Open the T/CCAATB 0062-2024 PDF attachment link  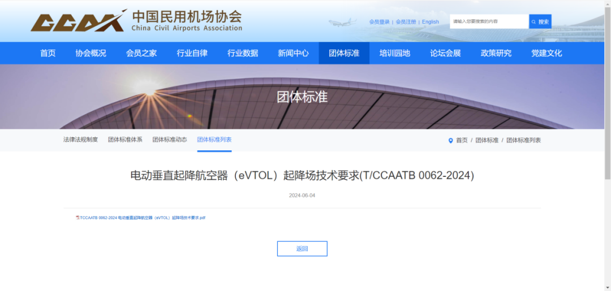143,218
